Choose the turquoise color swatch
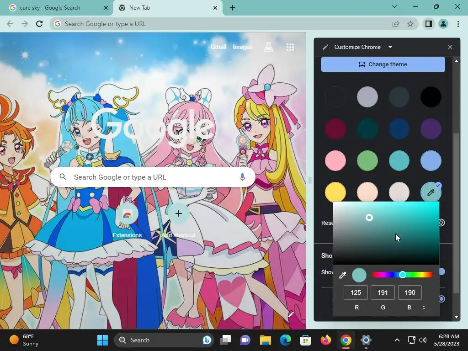468x351 pixels. point(399,160)
